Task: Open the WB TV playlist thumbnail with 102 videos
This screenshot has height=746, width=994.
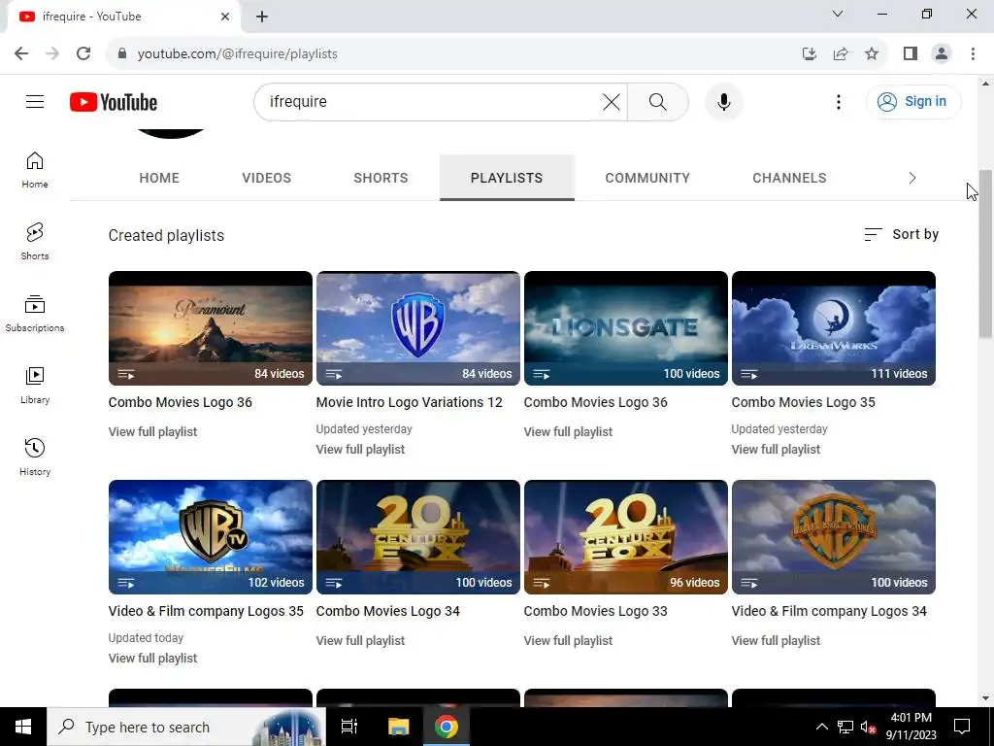Action: (x=211, y=537)
